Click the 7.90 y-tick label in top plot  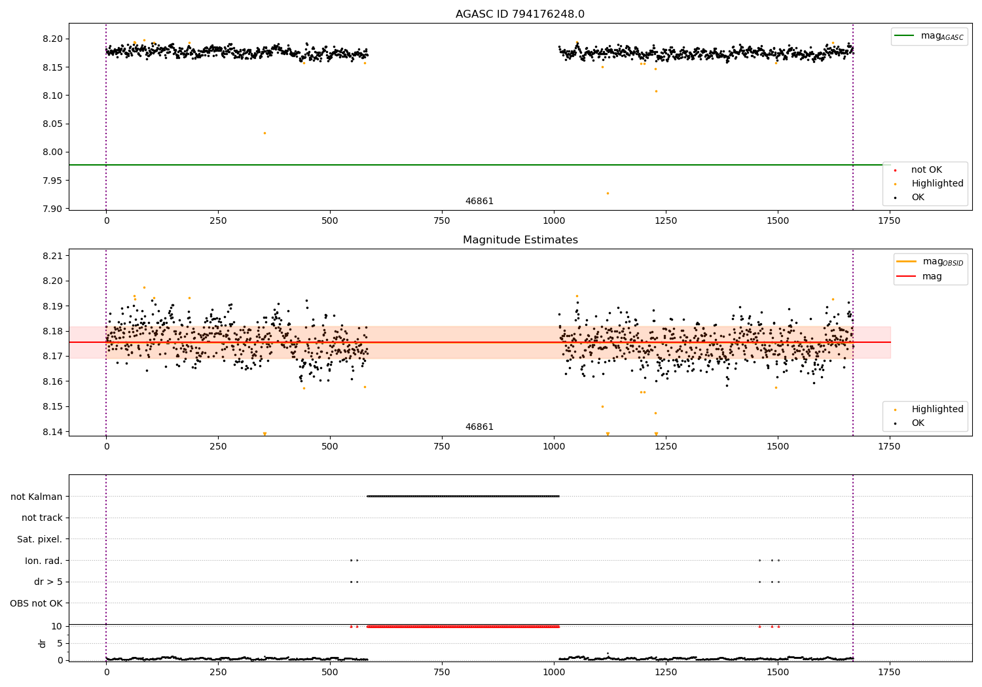52,209
